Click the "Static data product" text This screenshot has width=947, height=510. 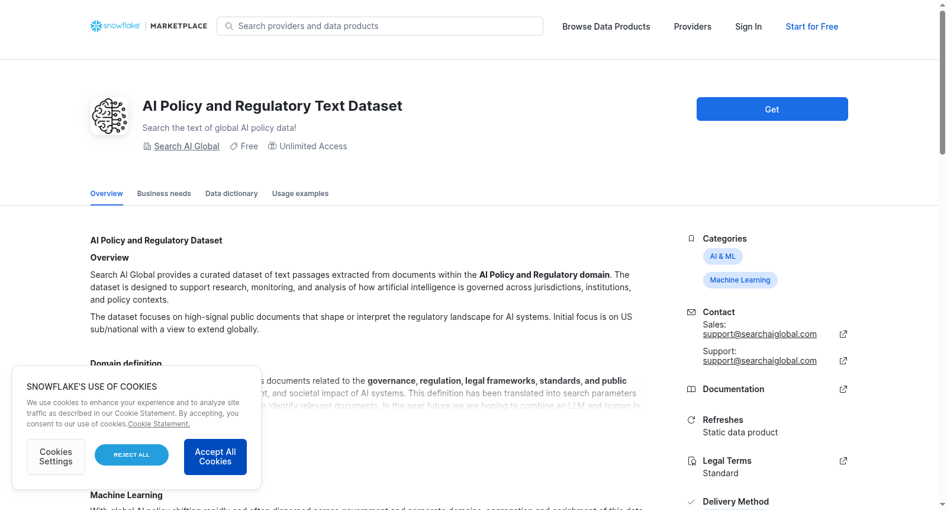pos(740,432)
